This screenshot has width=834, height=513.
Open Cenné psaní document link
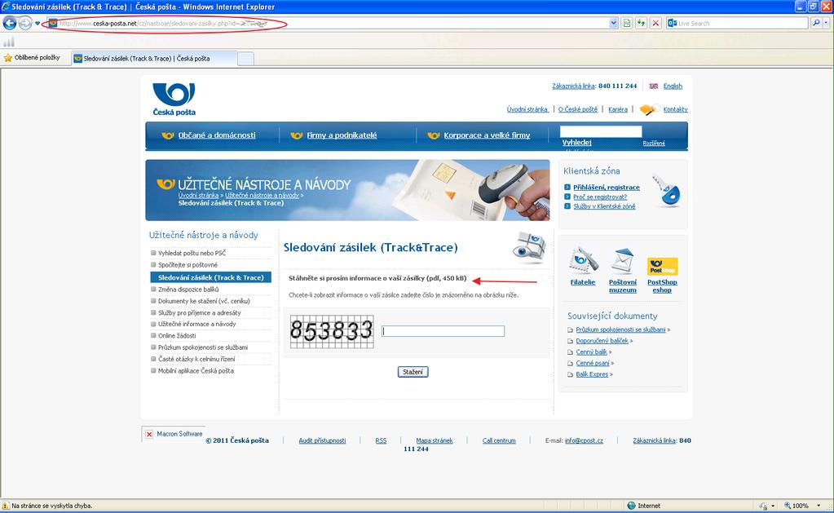[x=593, y=364]
